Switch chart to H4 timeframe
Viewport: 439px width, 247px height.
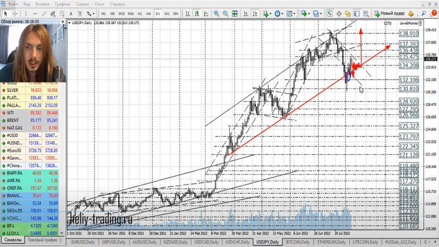coord(148,13)
